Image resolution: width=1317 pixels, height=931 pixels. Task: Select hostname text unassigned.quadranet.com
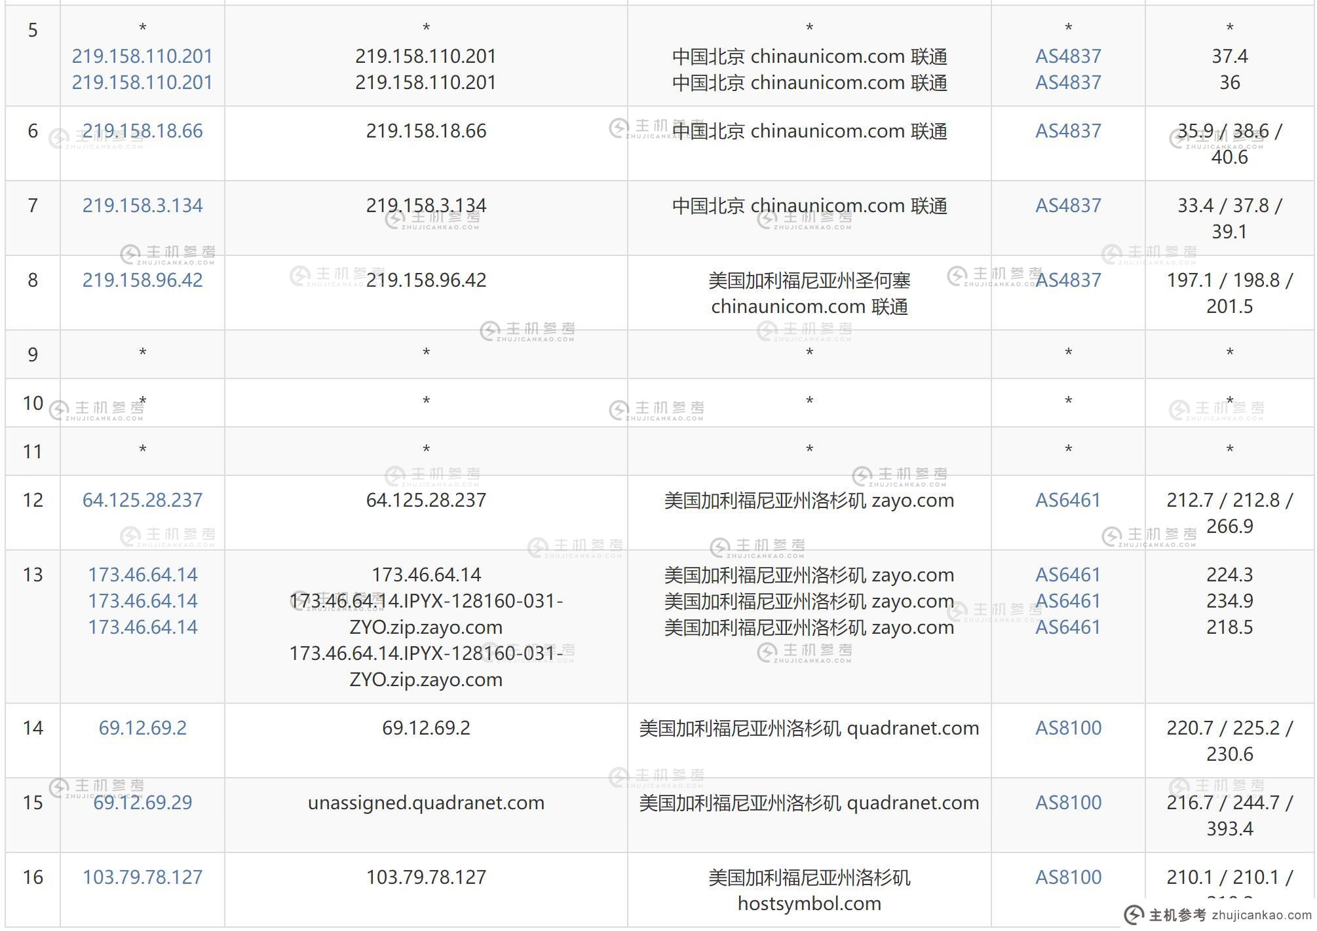[x=426, y=803]
